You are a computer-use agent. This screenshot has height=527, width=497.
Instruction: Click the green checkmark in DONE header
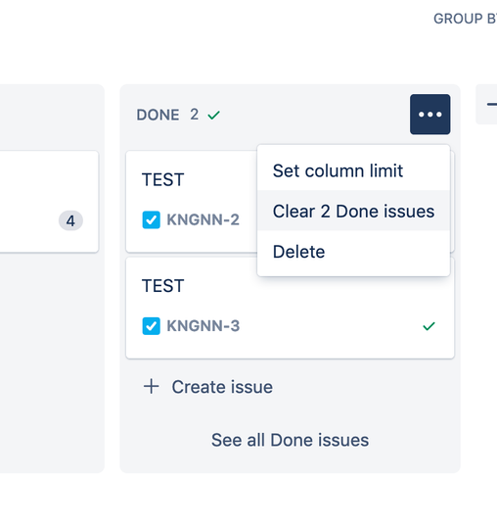tap(213, 116)
